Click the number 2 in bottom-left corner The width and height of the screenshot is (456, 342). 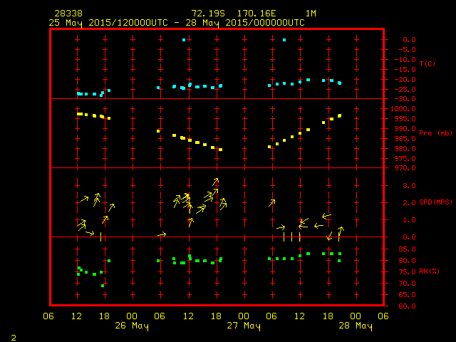pos(14,336)
